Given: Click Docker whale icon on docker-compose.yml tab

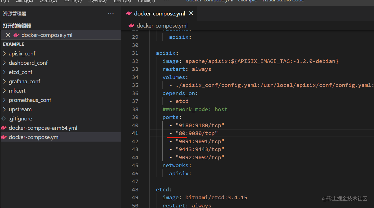Looking at the screenshot, I should [129, 14].
